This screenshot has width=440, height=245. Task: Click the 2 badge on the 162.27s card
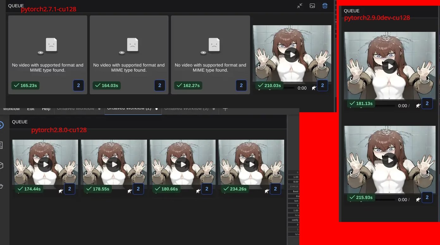tap(241, 85)
